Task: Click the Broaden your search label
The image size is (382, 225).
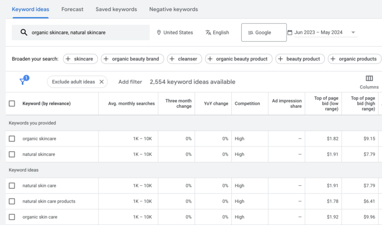Action: coord(35,59)
